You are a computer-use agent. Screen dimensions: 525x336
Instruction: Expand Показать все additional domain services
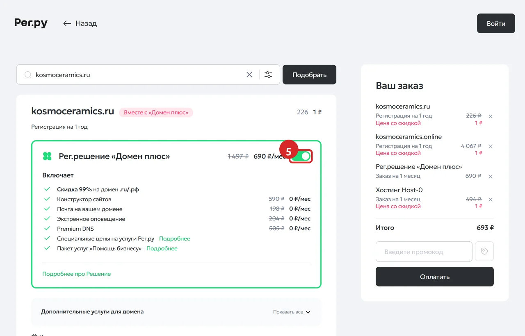[x=292, y=312]
